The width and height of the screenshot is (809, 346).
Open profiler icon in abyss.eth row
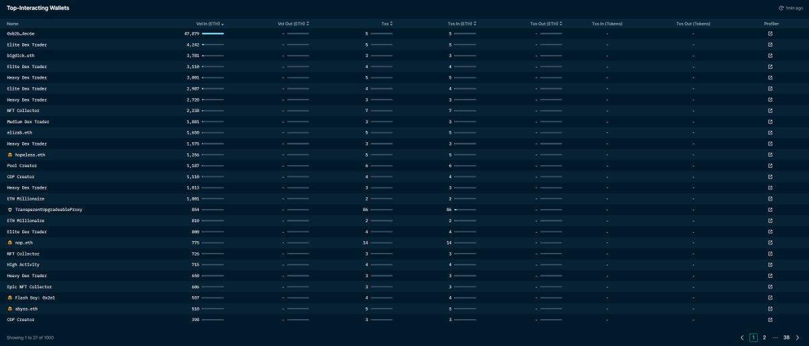(771, 309)
